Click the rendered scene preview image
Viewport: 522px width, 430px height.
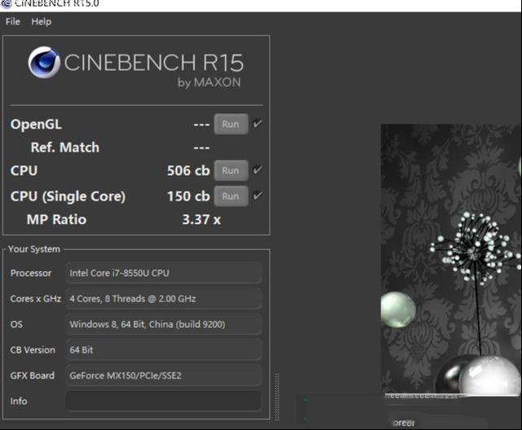(451, 260)
